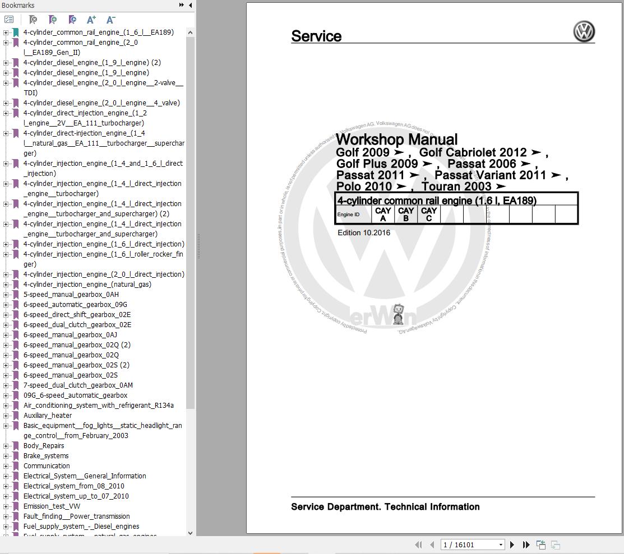Image resolution: width=624 pixels, height=554 pixels.
Task: Click the Edition 10.2016 text on the page
Action: 364,232
